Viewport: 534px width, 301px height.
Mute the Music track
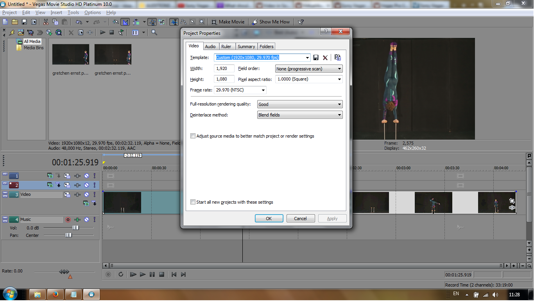[86, 220]
